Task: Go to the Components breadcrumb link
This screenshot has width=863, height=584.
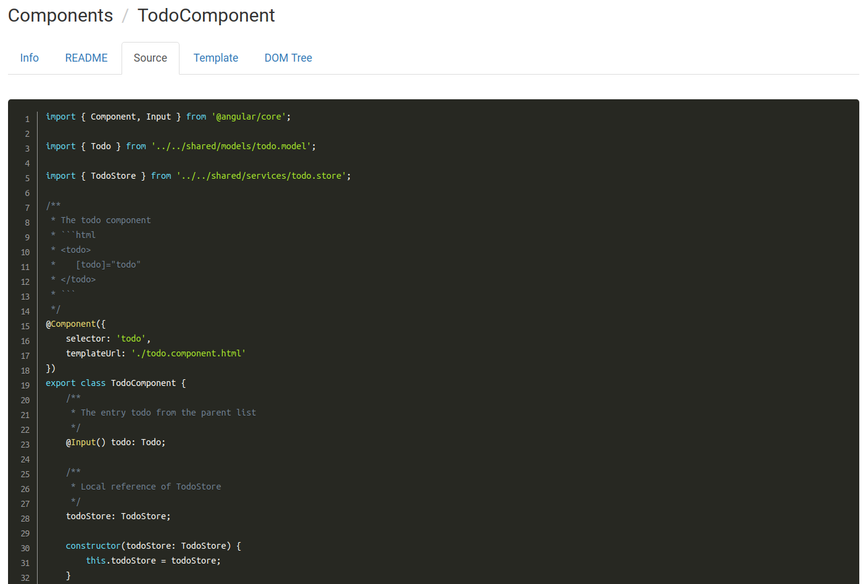Action: pos(60,15)
